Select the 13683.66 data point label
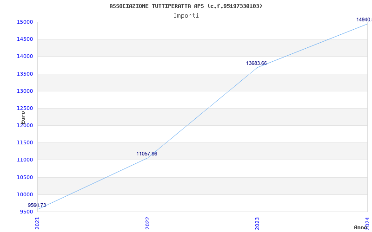Viewport: 372px width, 232px height. click(x=256, y=63)
